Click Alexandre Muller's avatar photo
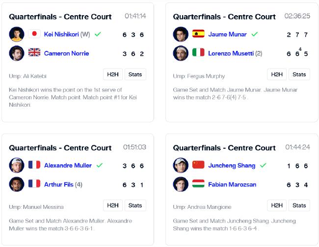319x247 pixels. point(17,165)
